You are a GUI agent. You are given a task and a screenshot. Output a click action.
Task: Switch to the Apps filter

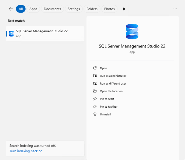click(x=33, y=9)
